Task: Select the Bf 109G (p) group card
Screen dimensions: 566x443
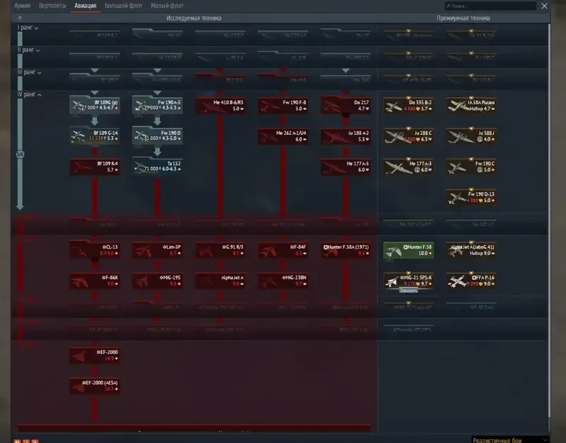Action: [x=95, y=105]
